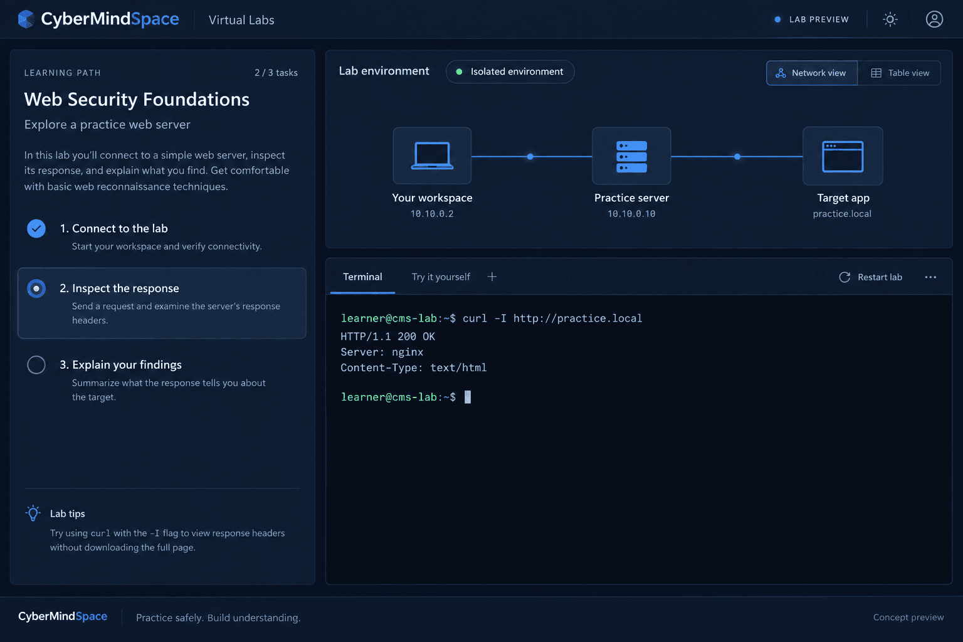This screenshot has width=963, height=642.
Task: Select the Target app browser node
Action: coord(843,156)
